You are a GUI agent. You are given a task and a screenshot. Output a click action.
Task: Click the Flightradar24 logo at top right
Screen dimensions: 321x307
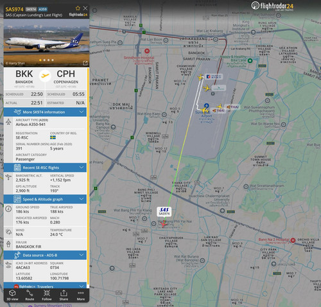(x=272, y=6)
